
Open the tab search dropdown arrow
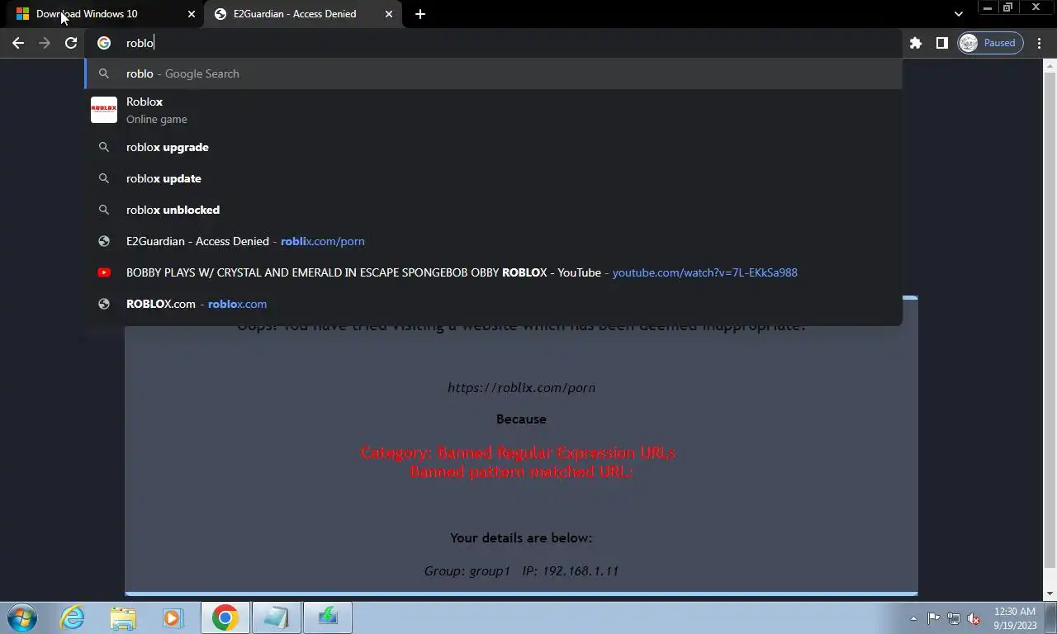tap(958, 14)
